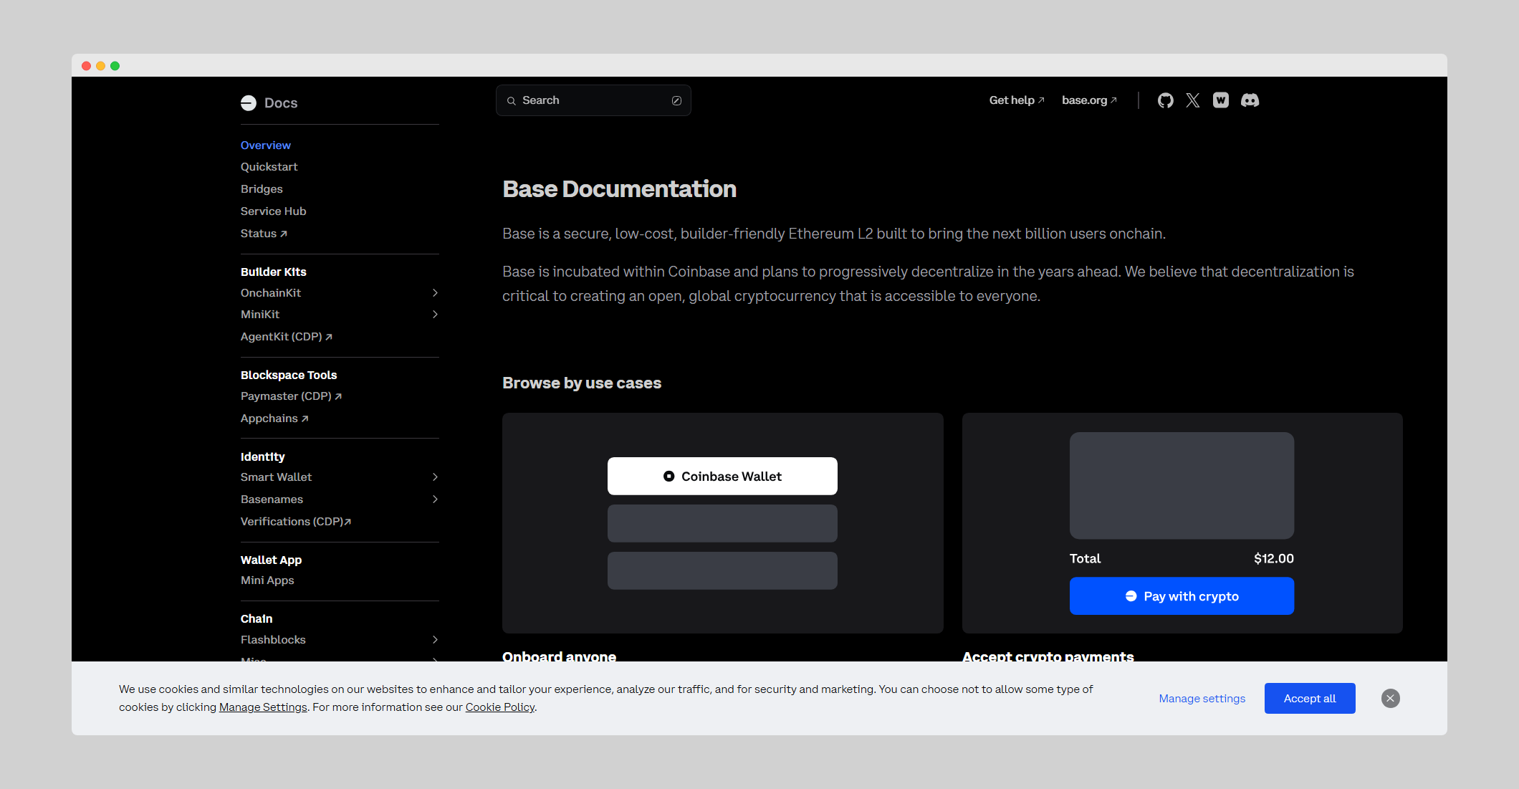The width and height of the screenshot is (1519, 789).
Task: Open the underlined Manage Settings text link
Action: (263, 707)
